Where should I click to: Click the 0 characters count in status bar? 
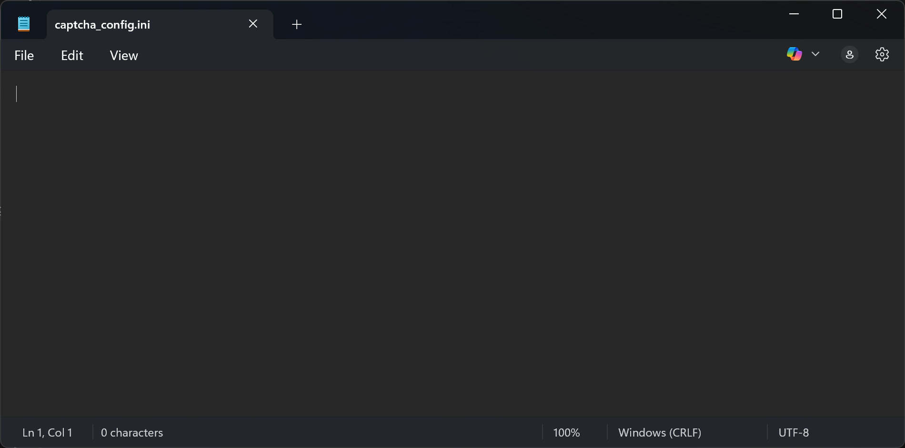click(x=132, y=433)
